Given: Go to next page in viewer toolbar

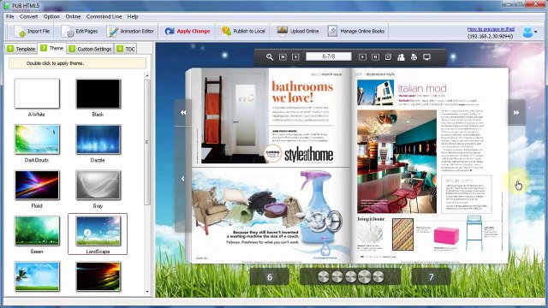Looking at the screenshot, I should pyautogui.click(x=362, y=57).
